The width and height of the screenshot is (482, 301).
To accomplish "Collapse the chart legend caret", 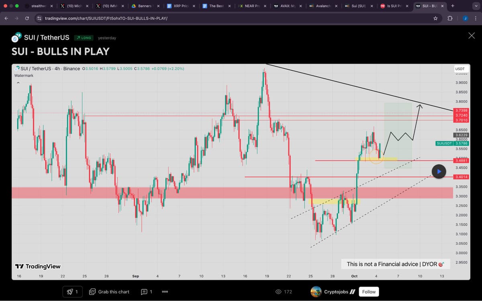I will pyautogui.click(x=18, y=83).
